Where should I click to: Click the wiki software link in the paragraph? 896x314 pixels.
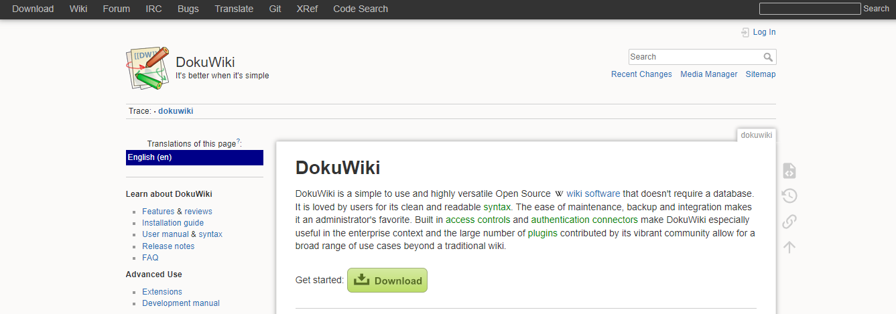click(x=593, y=193)
